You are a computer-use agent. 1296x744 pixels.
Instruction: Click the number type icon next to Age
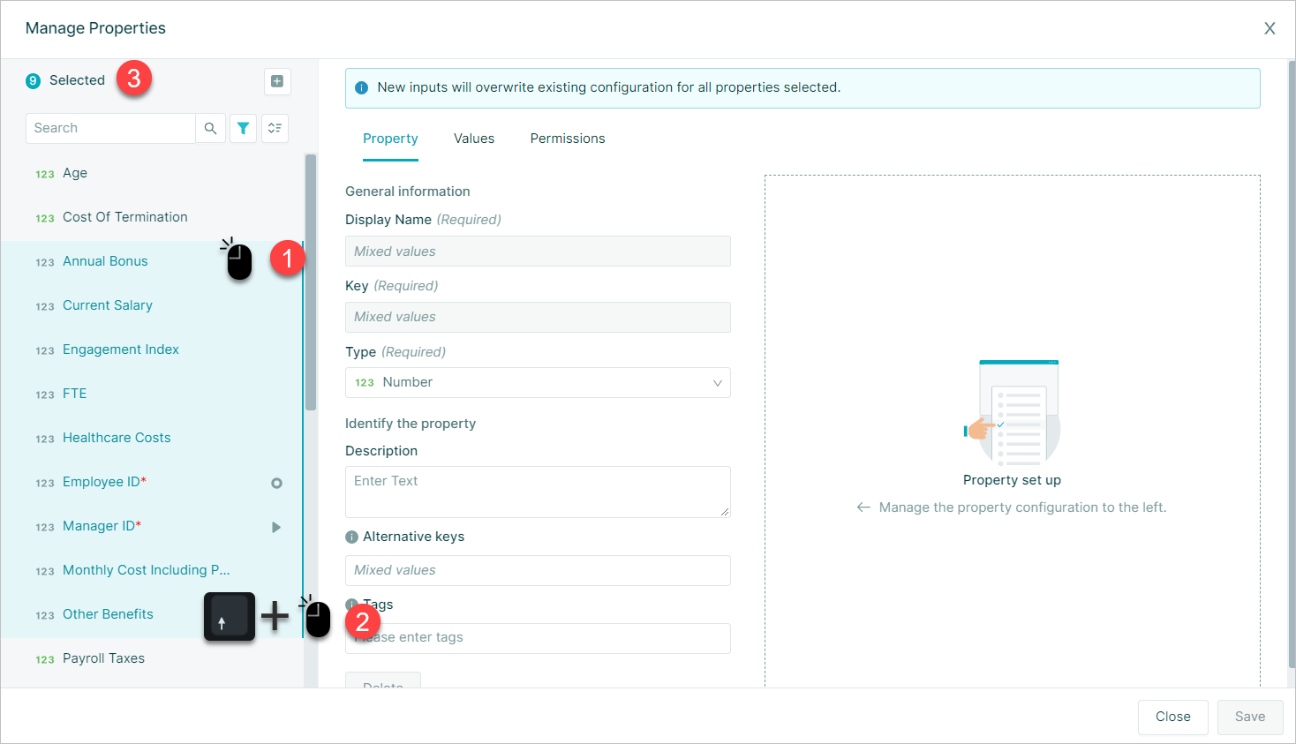coord(45,174)
